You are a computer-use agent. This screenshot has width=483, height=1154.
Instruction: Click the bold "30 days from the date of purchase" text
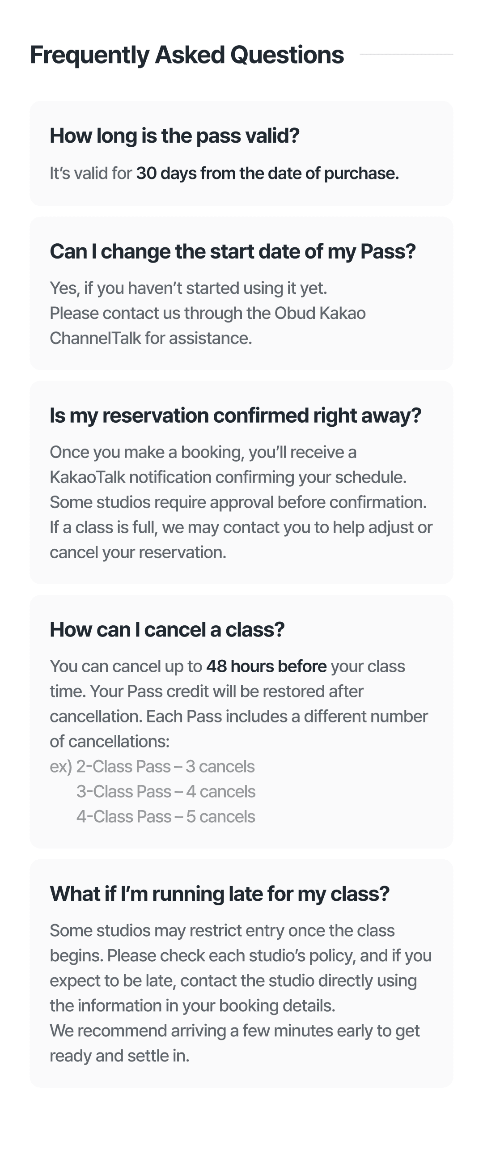tap(267, 174)
